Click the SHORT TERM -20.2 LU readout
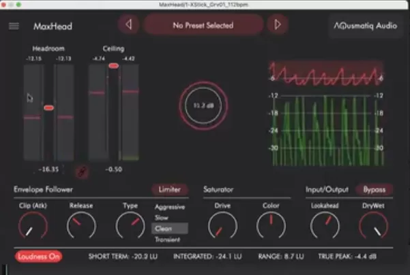The image size is (410, 275). pyautogui.click(x=123, y=257)
